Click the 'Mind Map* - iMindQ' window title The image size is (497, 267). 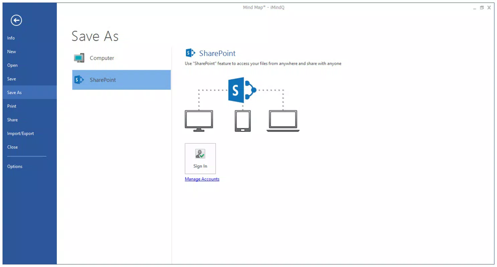(264, 8)
